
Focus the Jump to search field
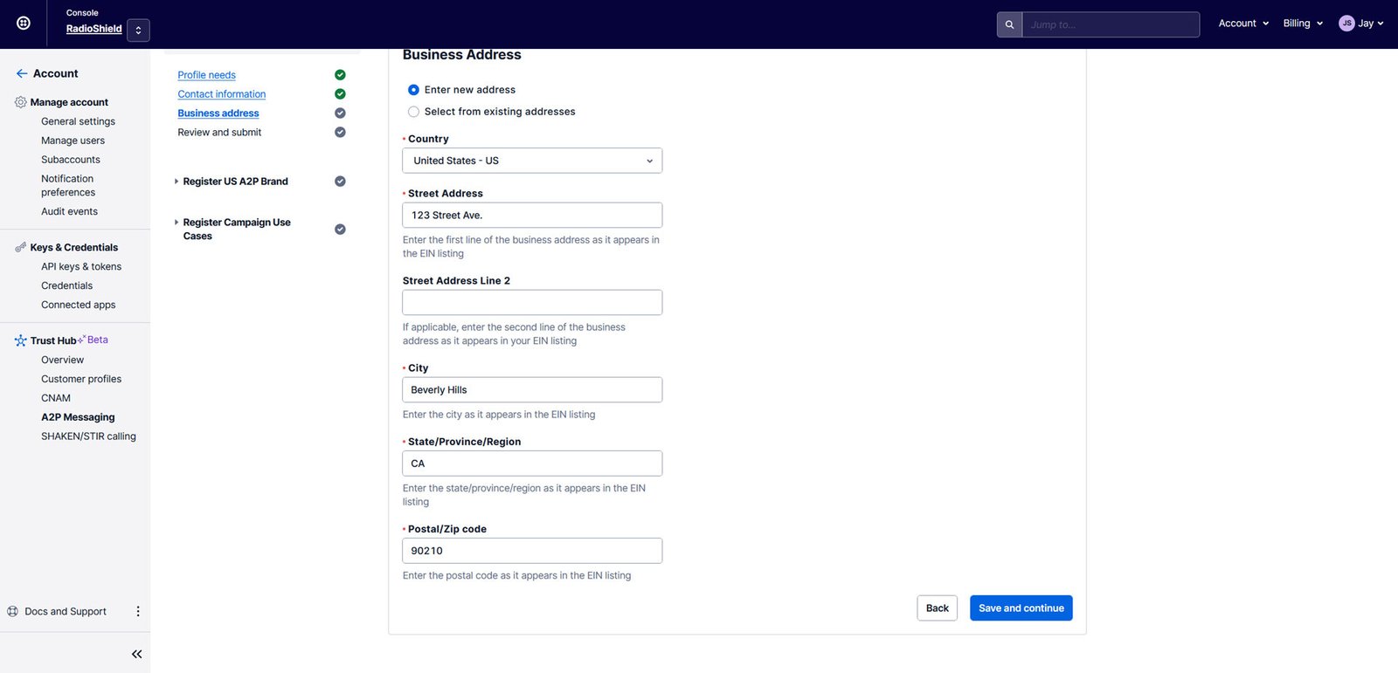click(1111, 24)
